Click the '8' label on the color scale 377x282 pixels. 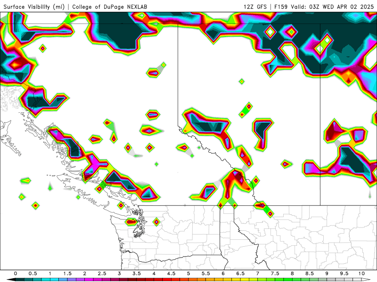(292, 274)
